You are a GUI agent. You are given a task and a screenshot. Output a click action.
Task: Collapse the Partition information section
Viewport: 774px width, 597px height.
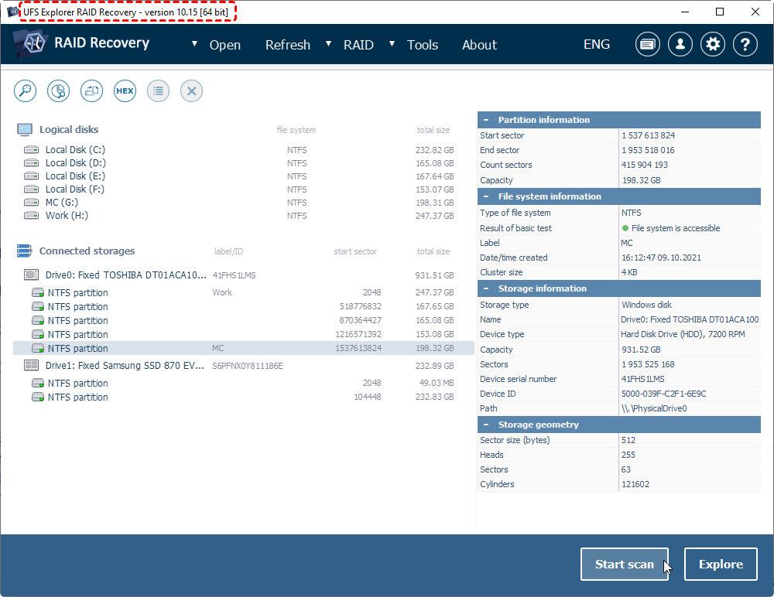[x=486, y=120]
